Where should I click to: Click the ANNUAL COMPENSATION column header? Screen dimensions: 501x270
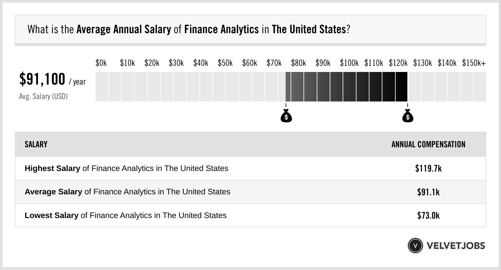click(x=428, y=144)
